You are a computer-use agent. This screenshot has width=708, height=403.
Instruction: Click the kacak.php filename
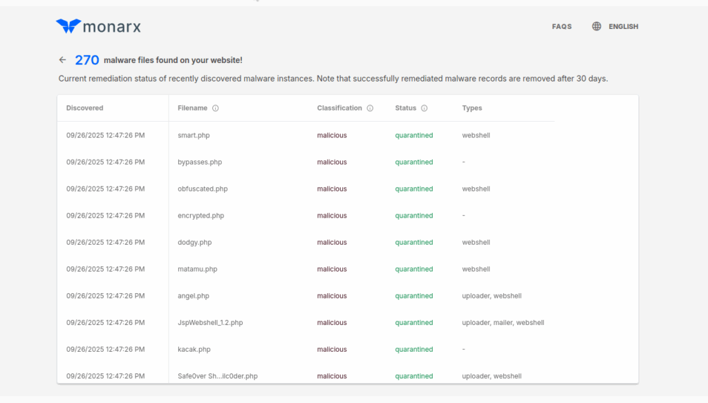click(x=194, y=350)
